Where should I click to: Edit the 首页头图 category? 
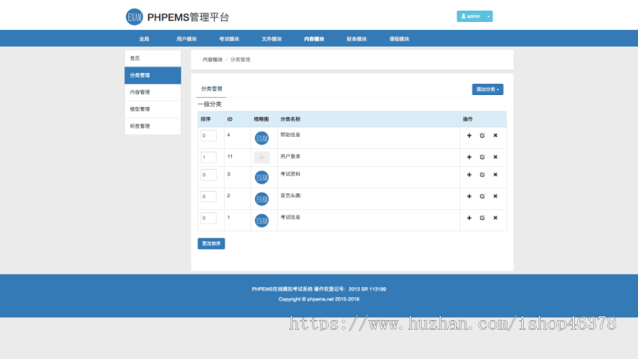coord(482,197)
